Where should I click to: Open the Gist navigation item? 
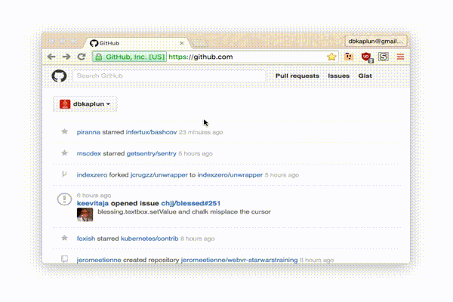[x=365, y=75]
